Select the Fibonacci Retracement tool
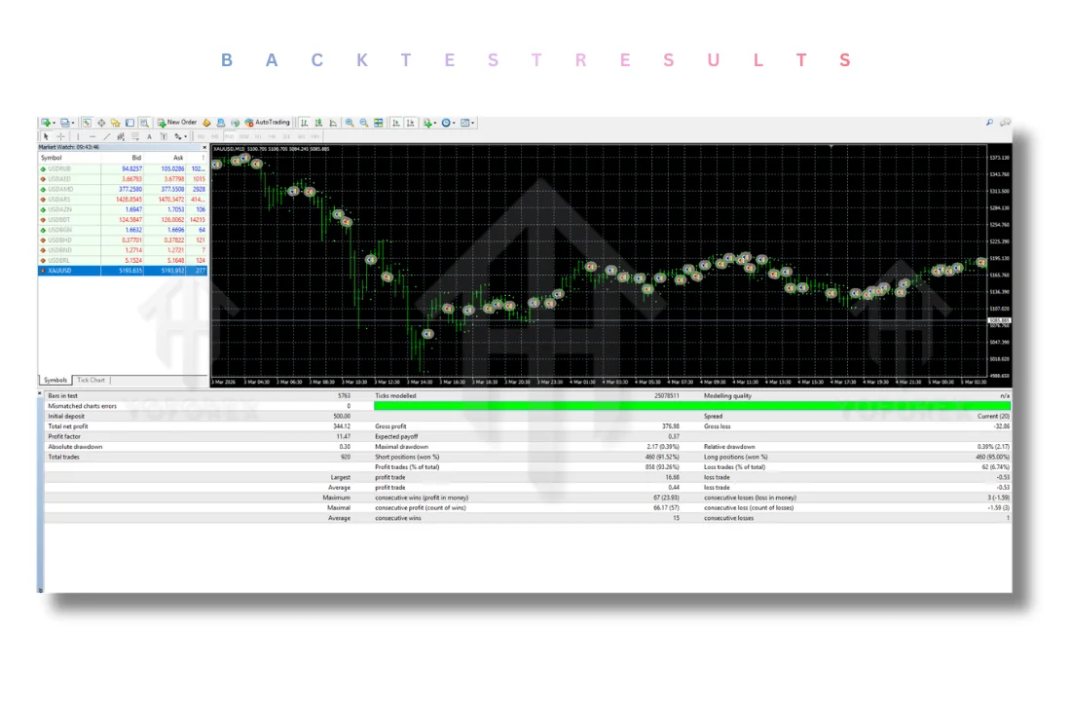 135,136
